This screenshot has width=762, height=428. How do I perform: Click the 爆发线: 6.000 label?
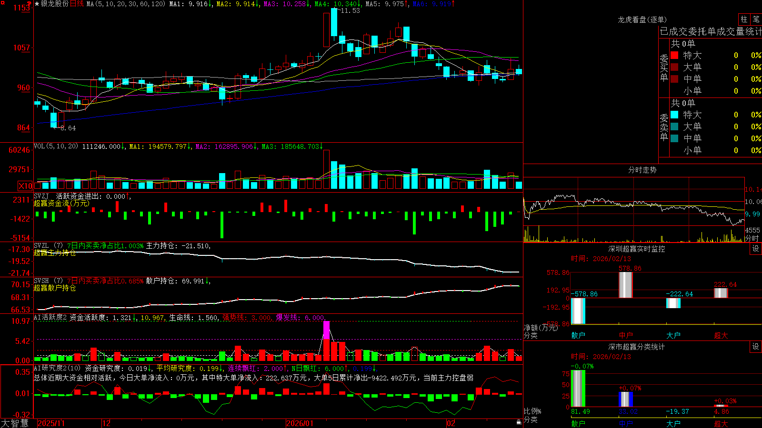(300, 317)
